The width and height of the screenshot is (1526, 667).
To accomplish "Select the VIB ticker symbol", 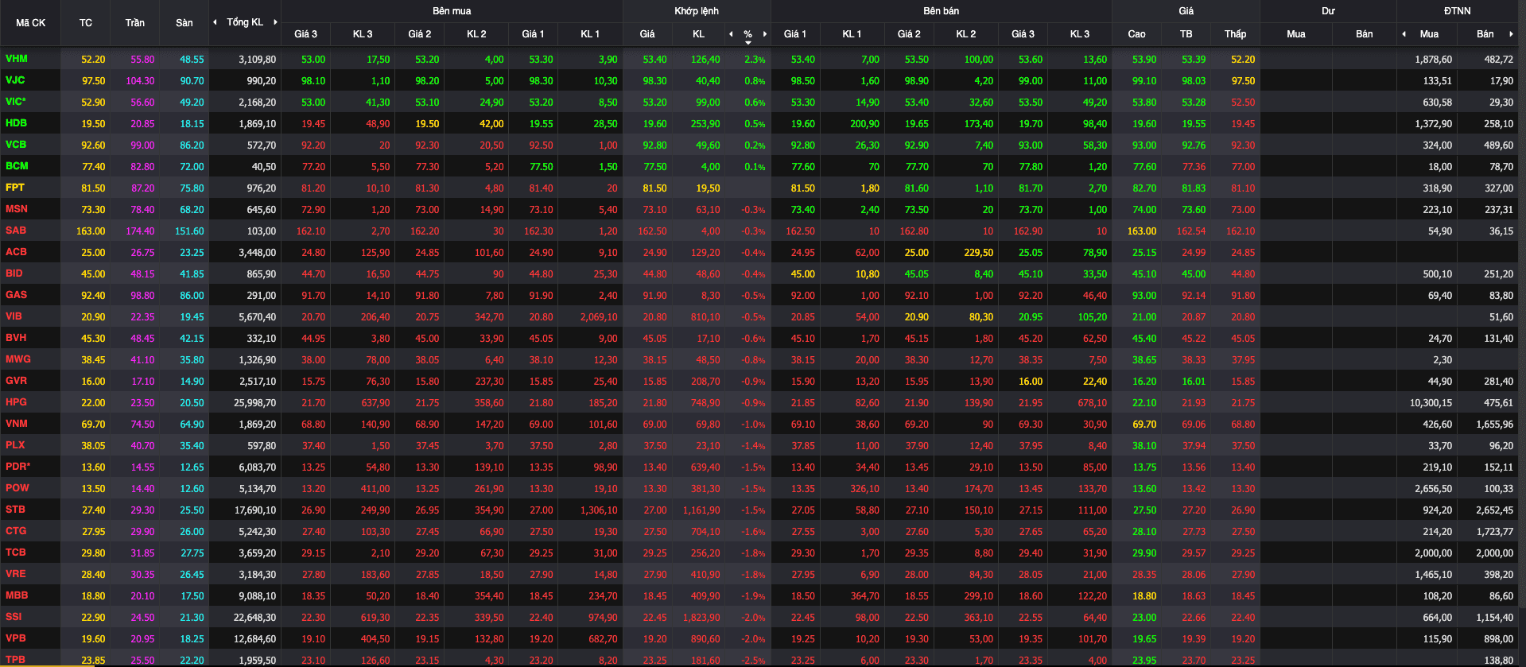I will pyautogui.click(x=14, y=316).
